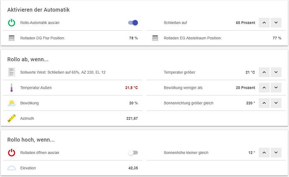289x177 pixels.
Task: Click the protractor Elevation icon
Action: [x=12, y=168]
